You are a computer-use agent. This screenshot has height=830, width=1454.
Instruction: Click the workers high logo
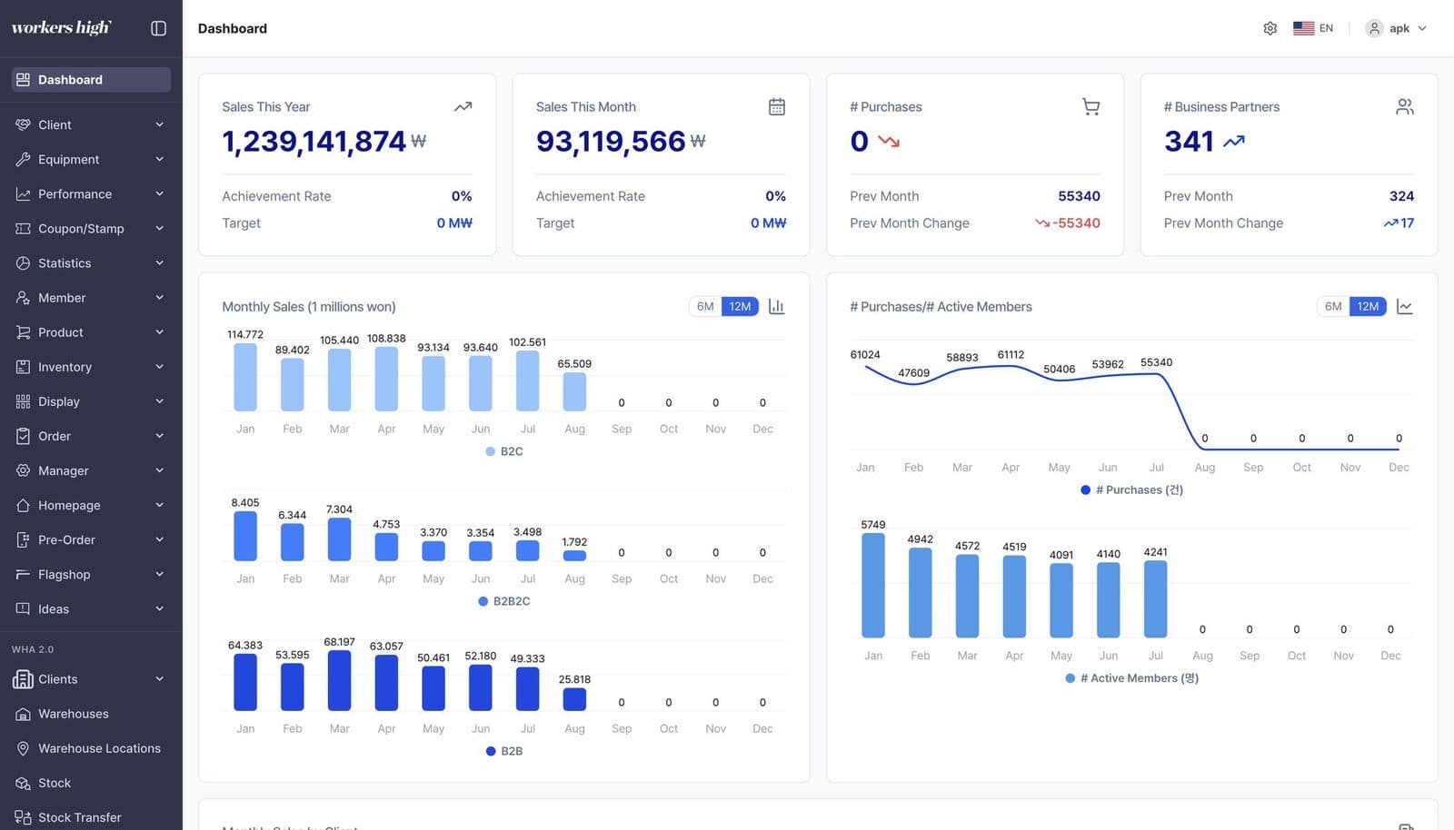(x=62, y=27)
